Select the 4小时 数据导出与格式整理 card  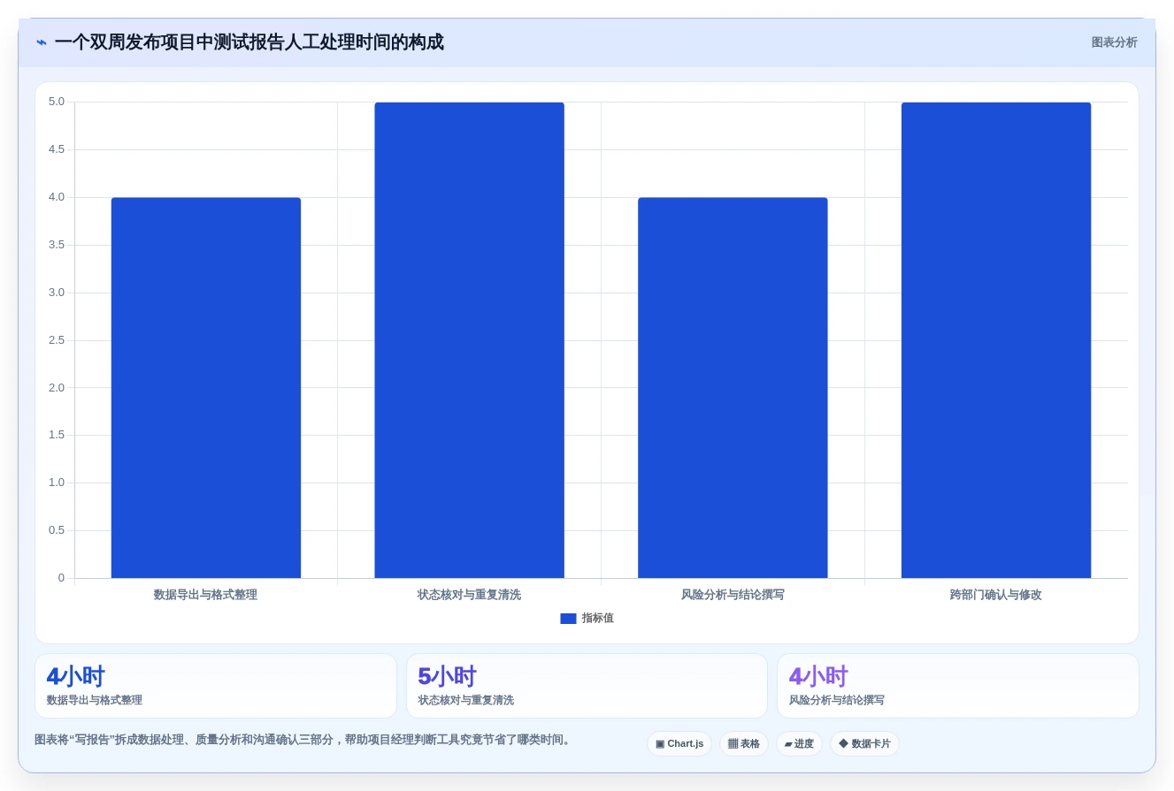[x=216, y=686]
